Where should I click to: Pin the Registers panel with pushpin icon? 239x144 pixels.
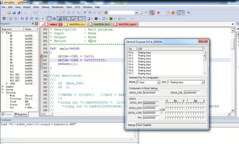(33, 24)
